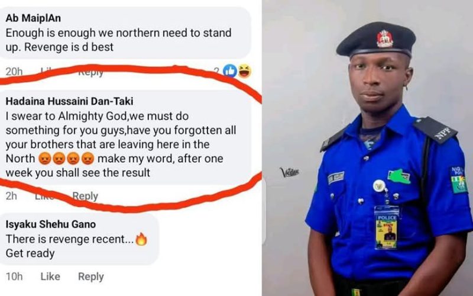Click the police ID badge on the uniform

(386, 227)
